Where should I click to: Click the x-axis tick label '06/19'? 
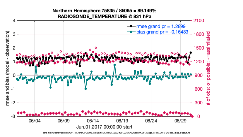pyautogui.click(x=122, y=120)
